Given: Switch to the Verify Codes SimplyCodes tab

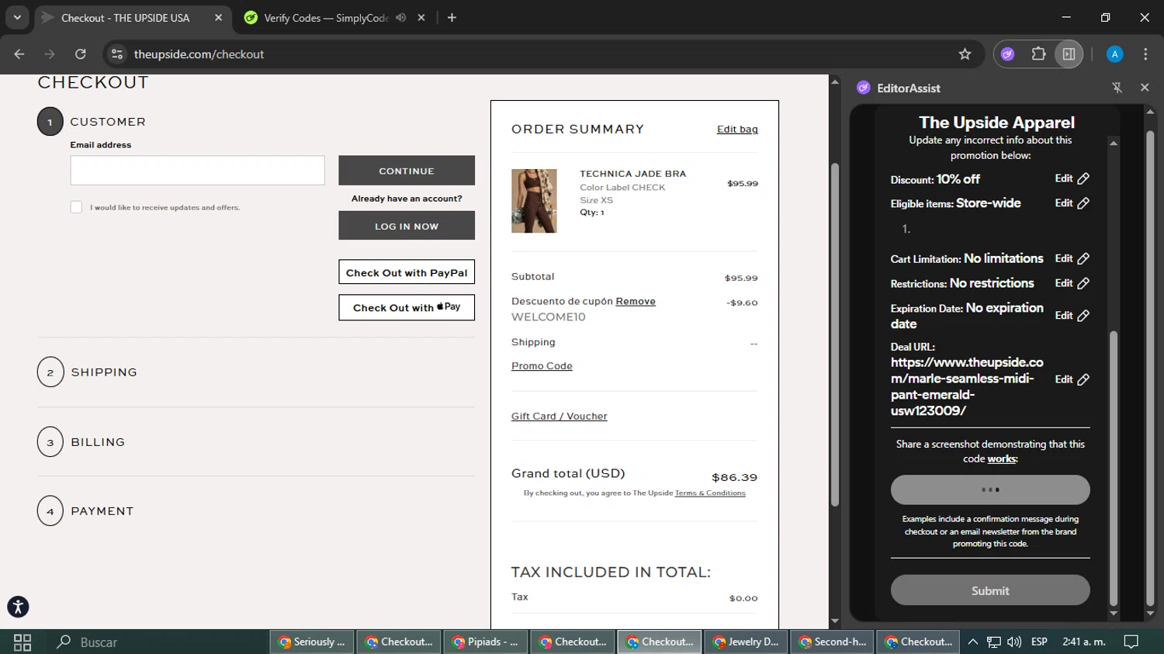Looking at the screenshot, I should (326, 18).
